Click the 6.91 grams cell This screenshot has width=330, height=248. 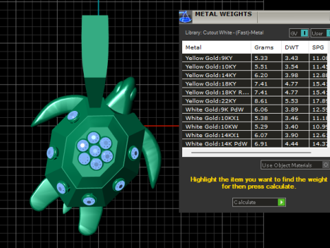267,144
